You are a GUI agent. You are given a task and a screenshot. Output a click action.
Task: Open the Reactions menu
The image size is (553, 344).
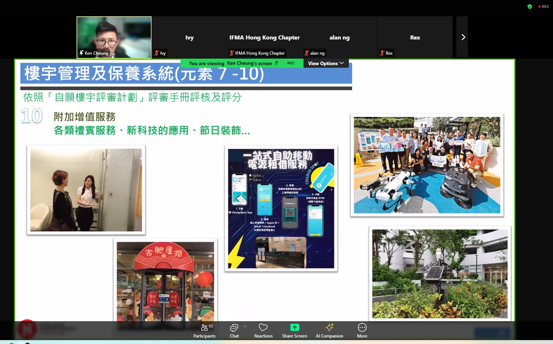(x=263, y=330)
